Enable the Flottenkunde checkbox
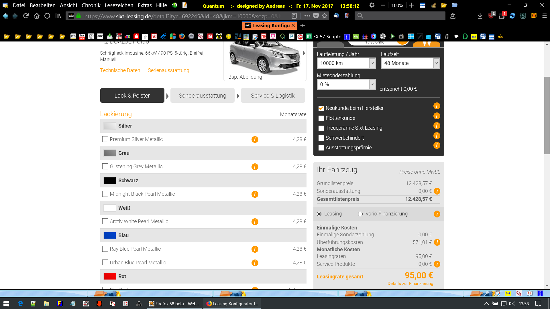This screenshot has width=550, height=309. [321, 118]
